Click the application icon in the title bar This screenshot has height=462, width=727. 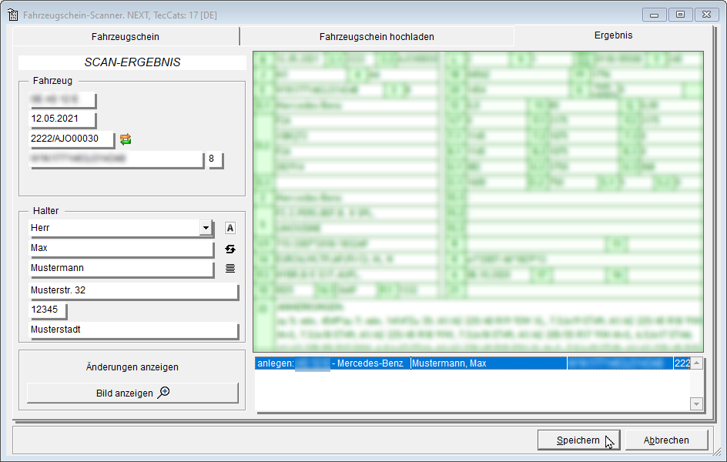point(13,15)
